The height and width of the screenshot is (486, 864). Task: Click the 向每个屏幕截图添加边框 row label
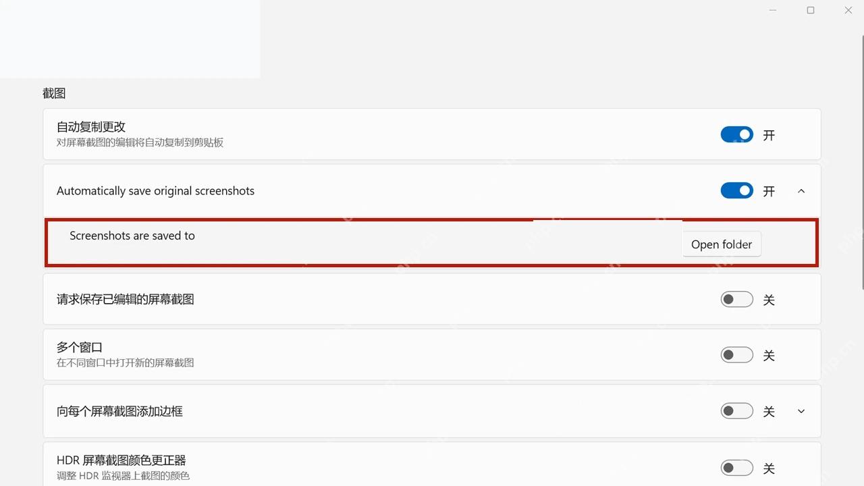pyautogui.click(x=119, y=411)
